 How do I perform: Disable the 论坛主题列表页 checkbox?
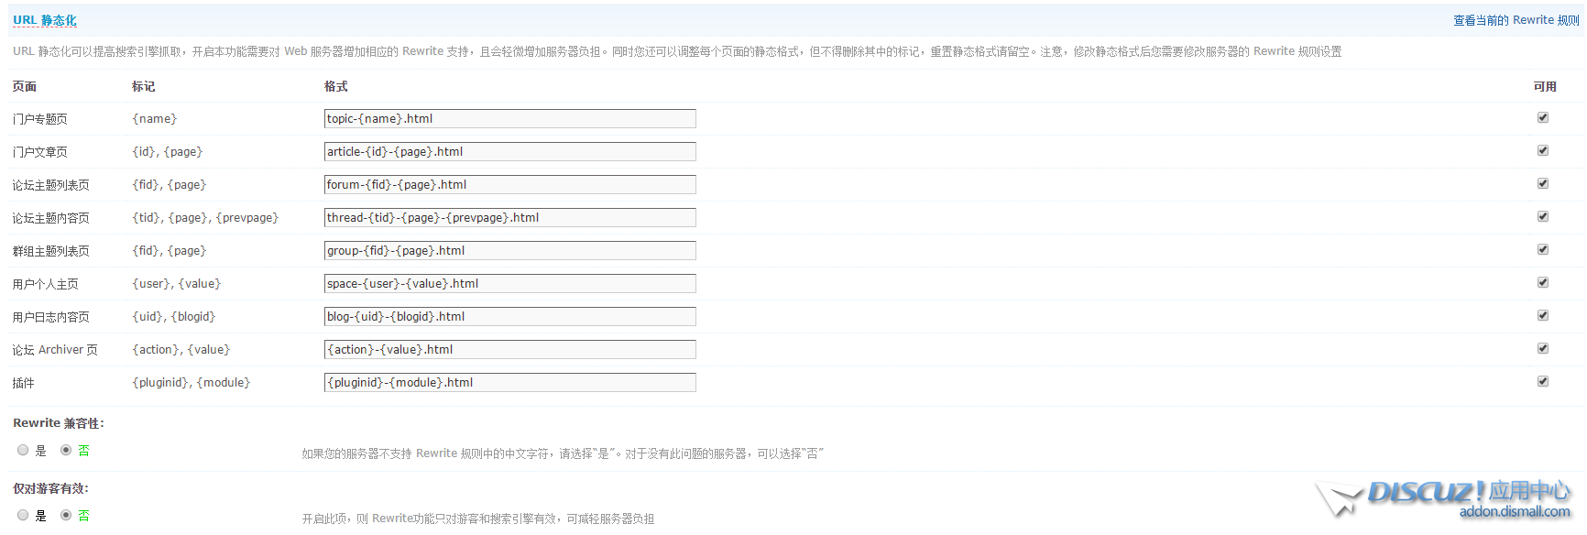click(x=1543, y=184)
